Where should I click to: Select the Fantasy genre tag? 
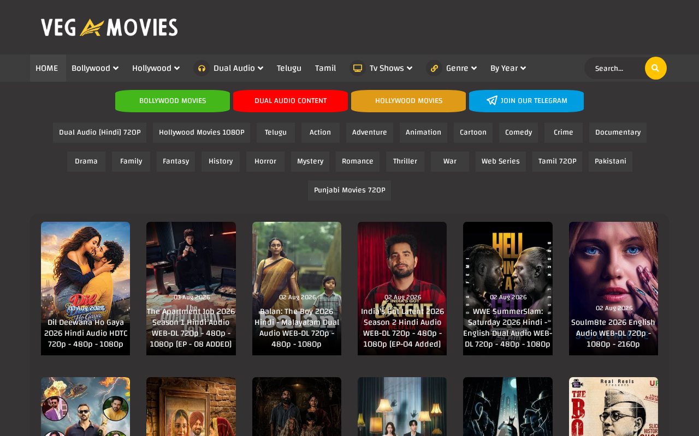point(176,161)
